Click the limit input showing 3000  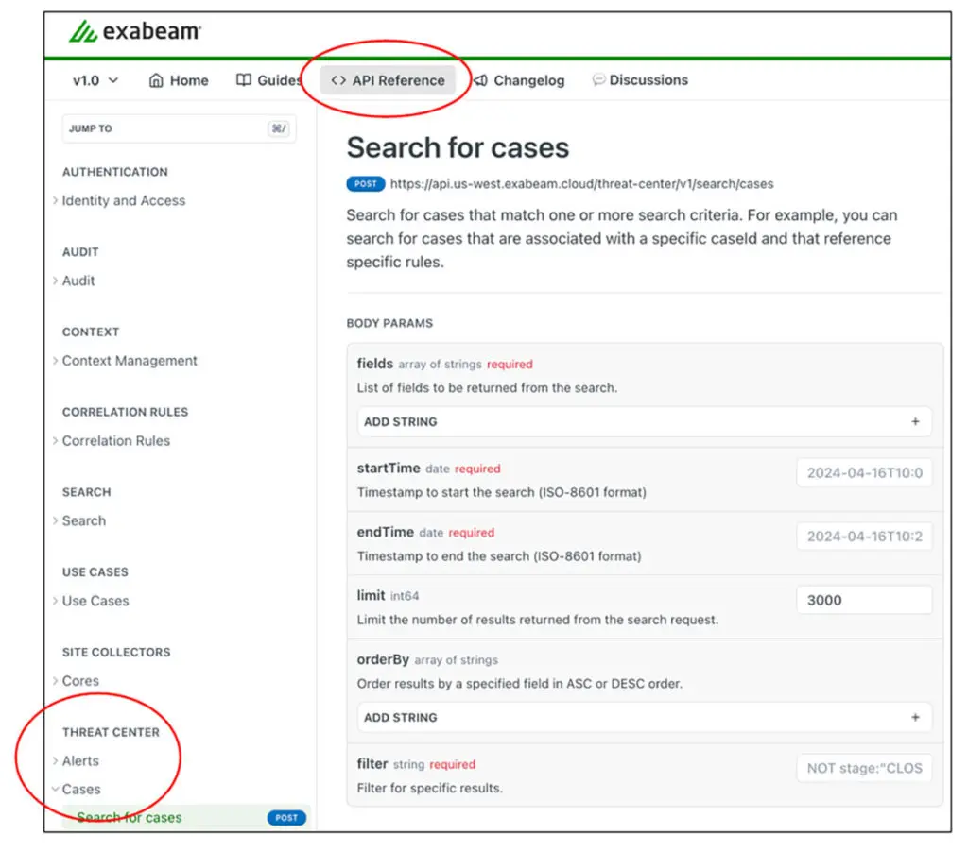864,600
